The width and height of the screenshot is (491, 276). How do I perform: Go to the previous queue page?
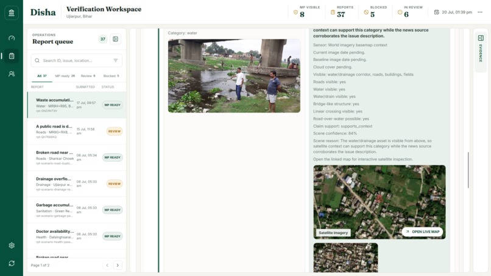click(x=107, y=265)
